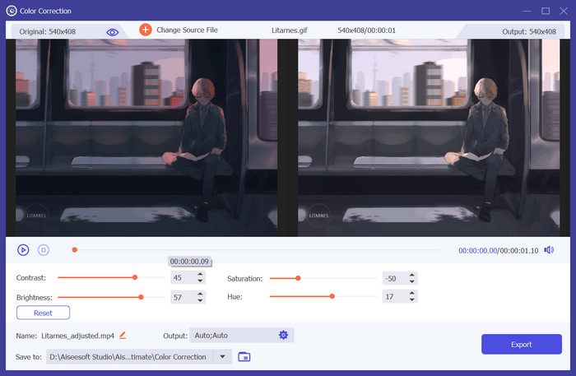Image resolution: width=576 pixels, height=376 pixels.
Task: Play the video preview
Action: pyautogui.click(x=23, y=250)
